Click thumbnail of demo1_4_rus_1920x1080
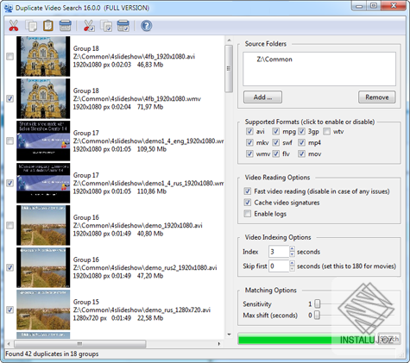The height and width of the screenshot is (363, 410). pyautogui.click(x=43, y=183)
